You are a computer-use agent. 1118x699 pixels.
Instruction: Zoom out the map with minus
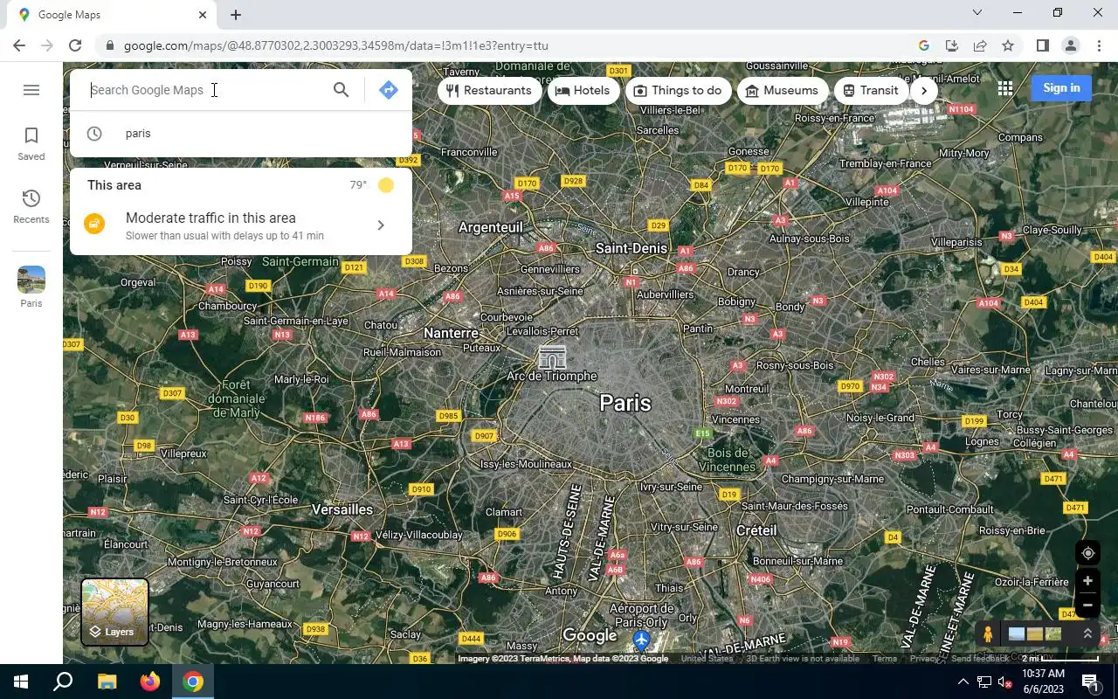[x=1087, y=605]
